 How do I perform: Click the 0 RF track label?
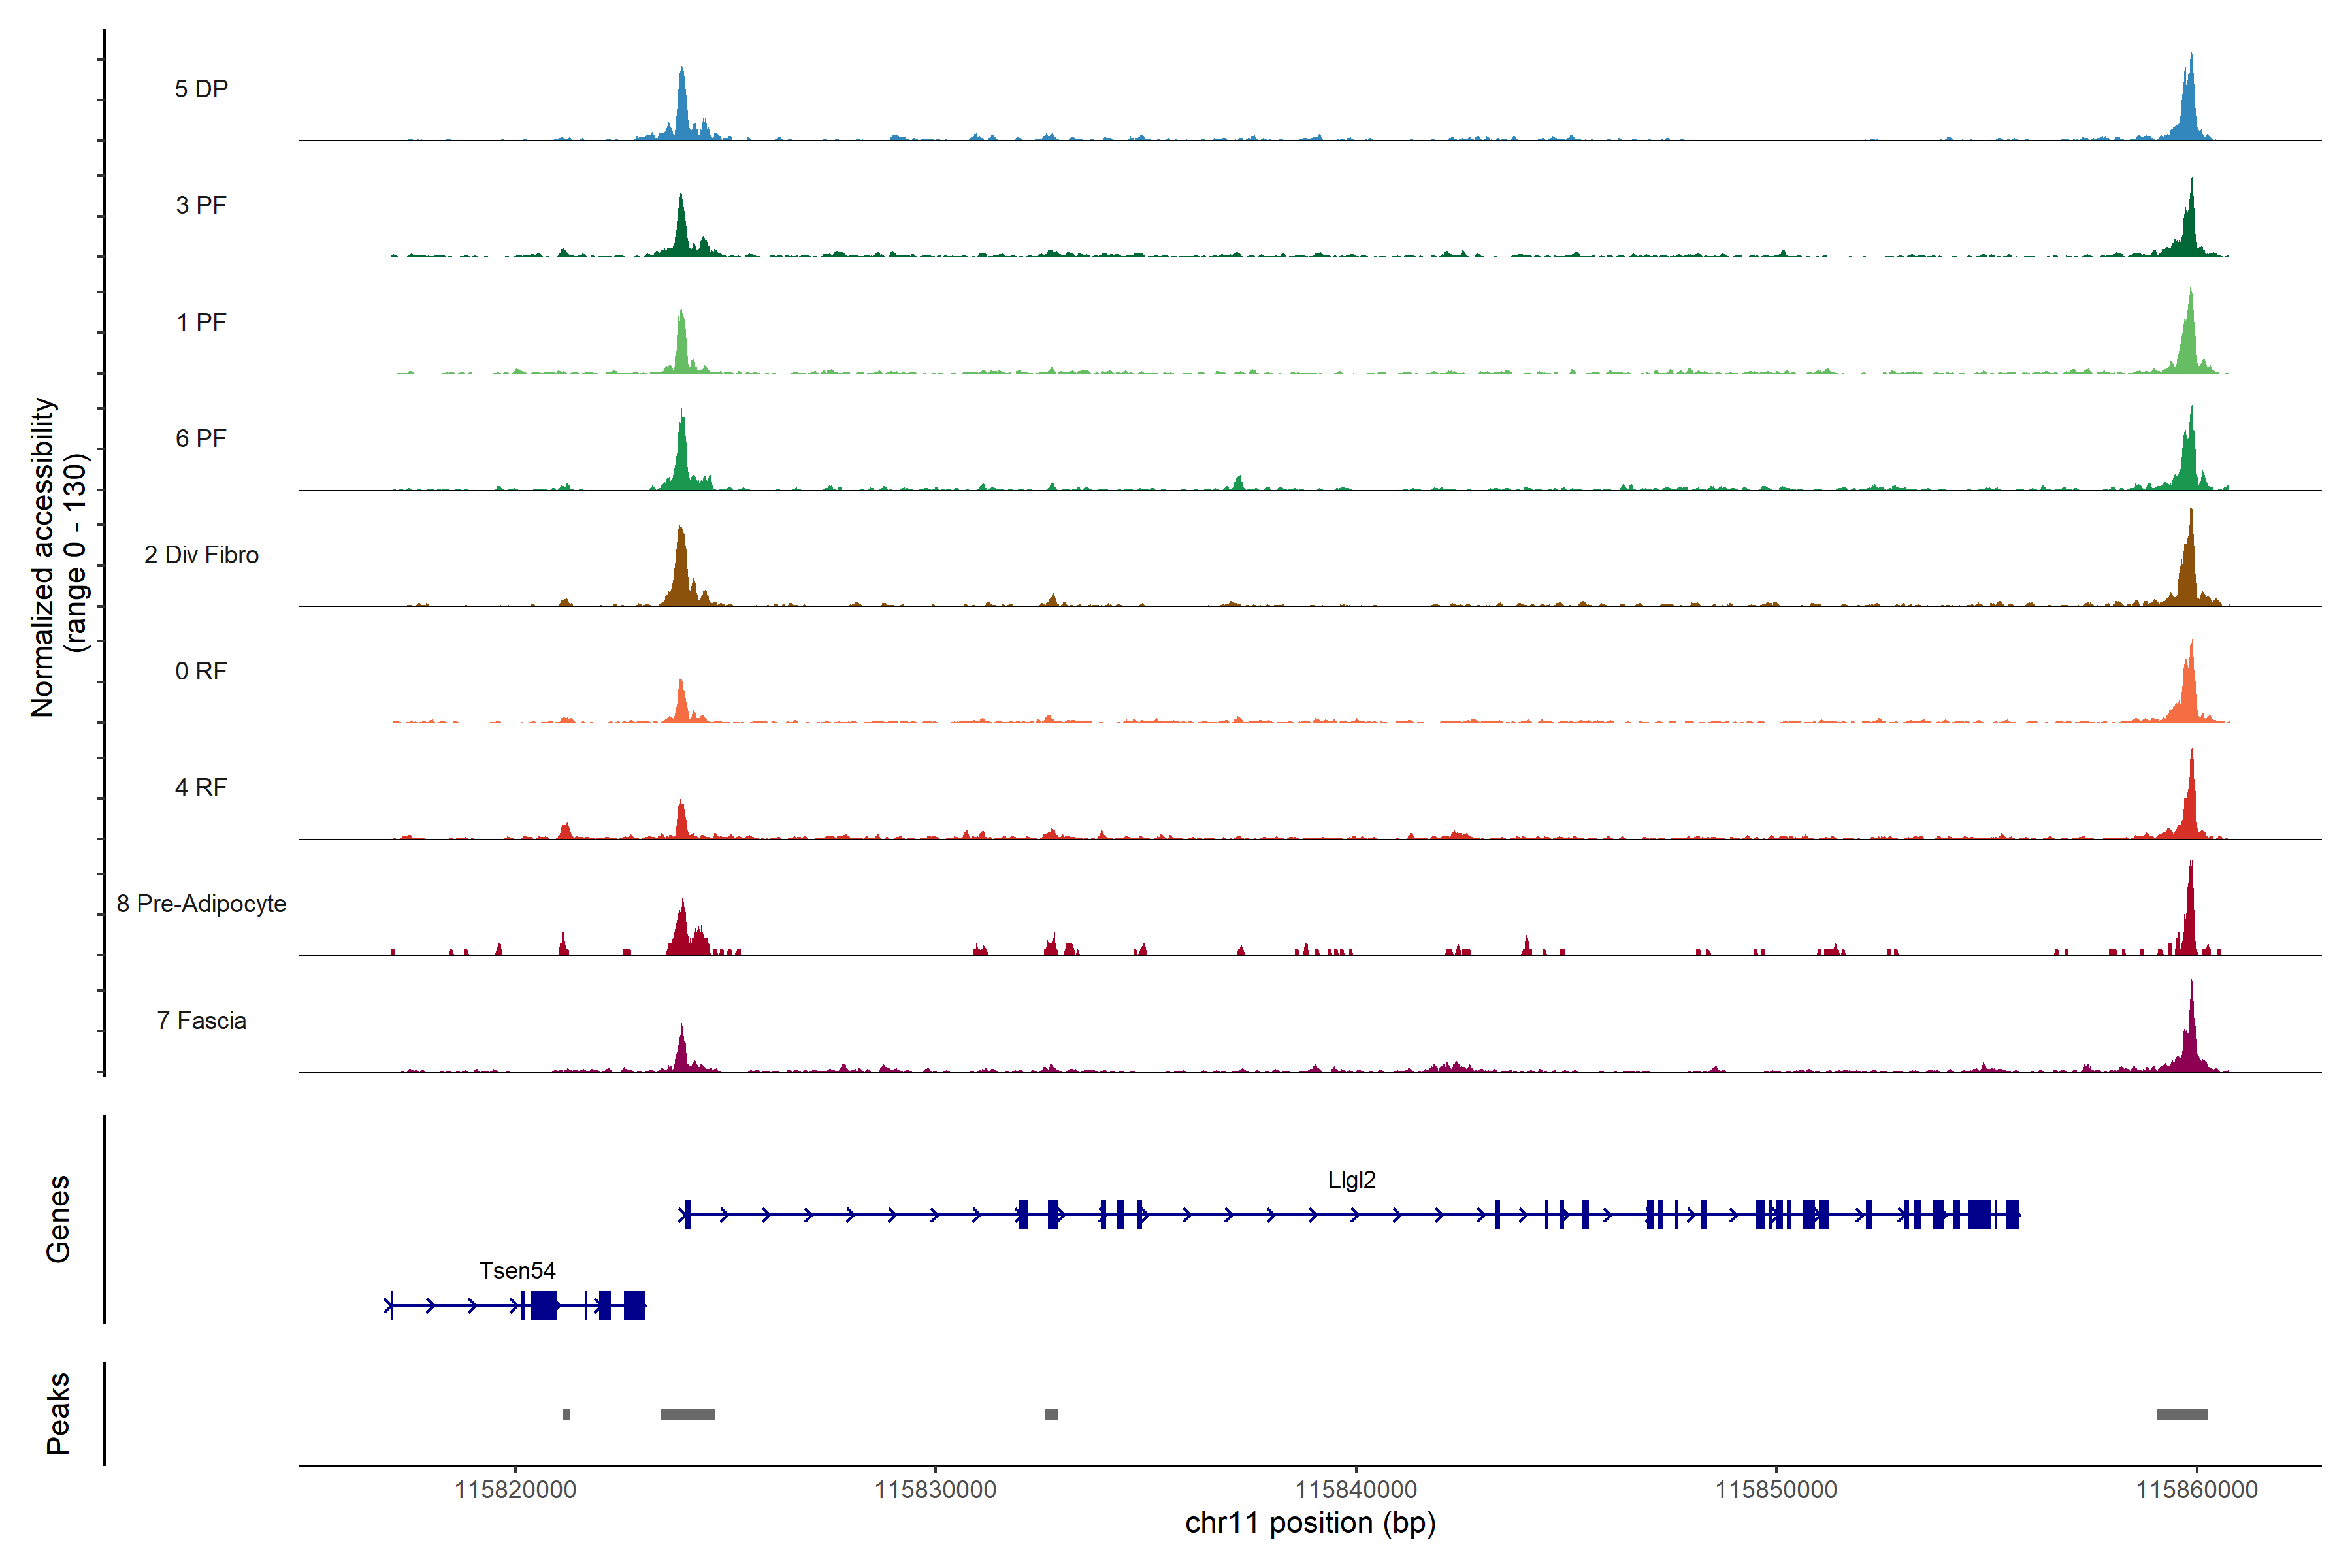point(201,671)
